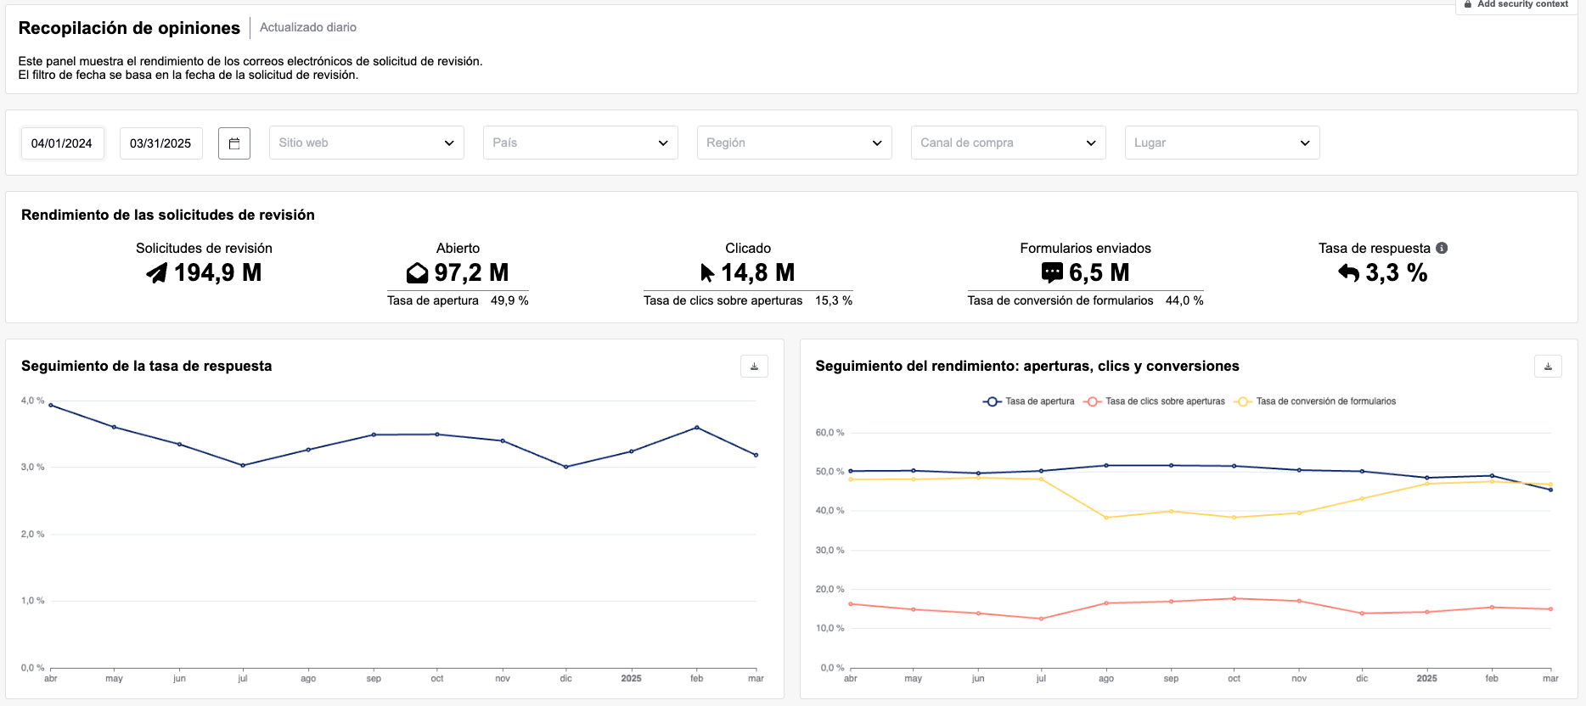Expand the Sitio web dropdown
This screenshot has height=706, width=1586.
(367, 143)
